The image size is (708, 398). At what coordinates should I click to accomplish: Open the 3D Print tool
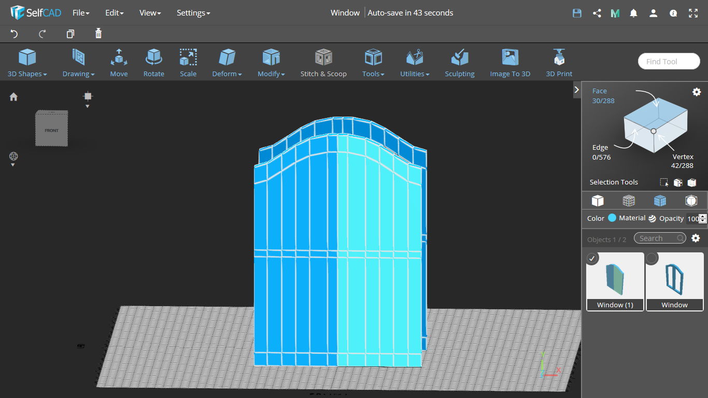pyautogui.click(x=559, y=63)
